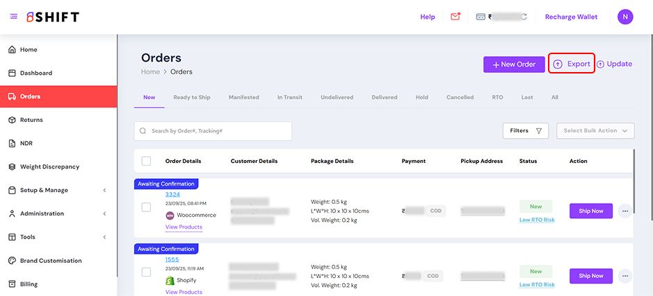Click the hamburger menu icon
The height and width of the screenshot is (296, 653).
13,17
